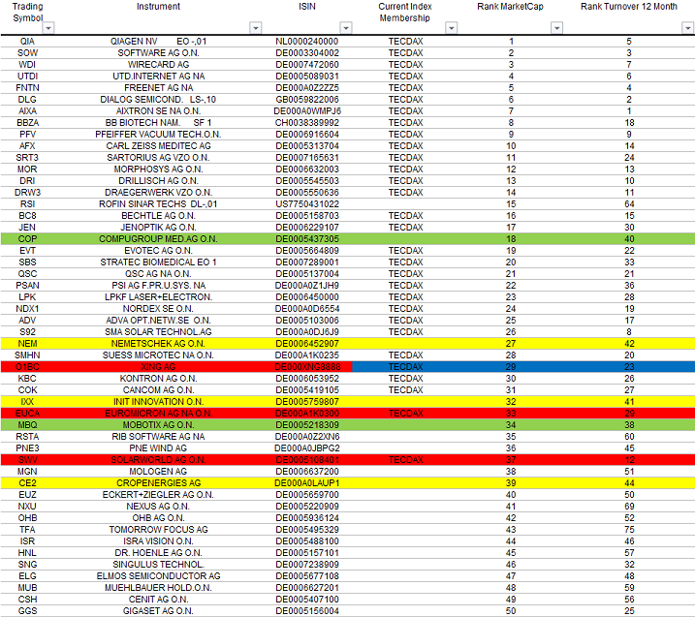Viewport: 695px width, 617px height.
Task: Select the ISRA VISION O.N. cell
Action: point(158,541)
